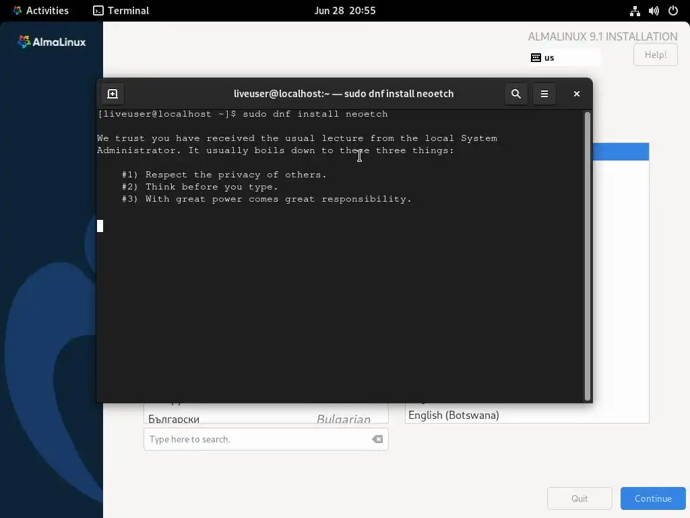Click the ALMALINUX 9.1 INSTALLATION heading
The height and width of the screenshot is (518, 690).
(x=602, y=36)
